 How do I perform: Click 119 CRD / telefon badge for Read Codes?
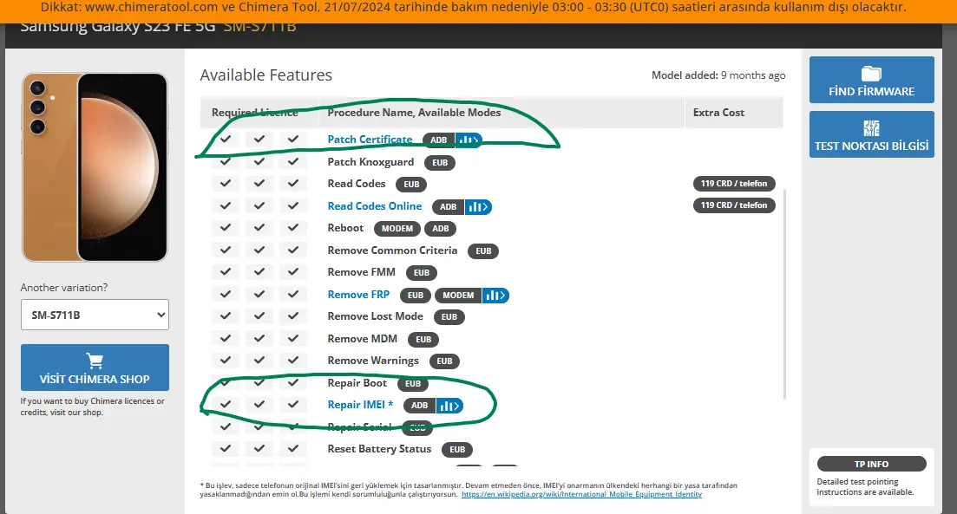734,184
